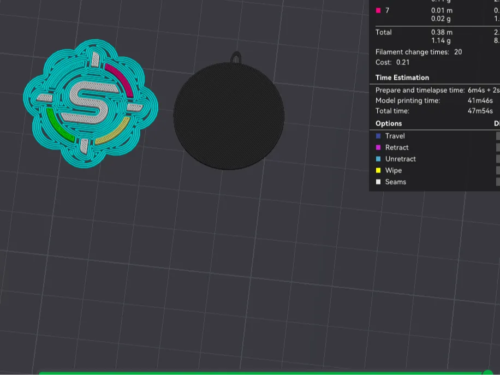Toggle the Retract display checkbox
This screenshot has width=500, height=375.
tap(498, 147)
